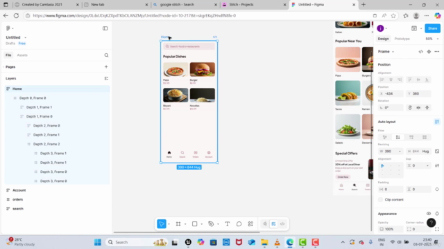444x249 pixels.
Task: Click the taskbar Search box
Action: pyautogui.click(x=137, y=242)
